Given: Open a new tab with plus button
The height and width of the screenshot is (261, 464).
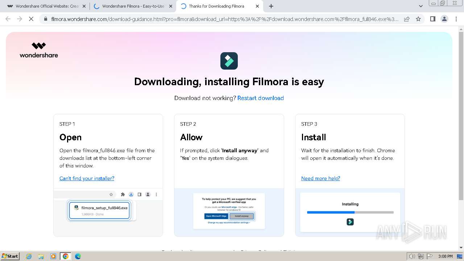Looking at the screenshot, I should (271, 6).
